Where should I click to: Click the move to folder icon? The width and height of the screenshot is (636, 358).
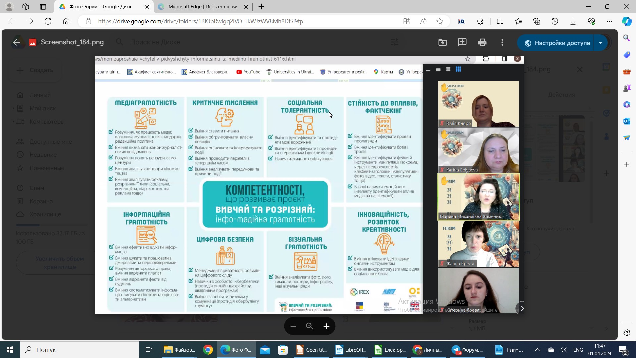coord(442,42)
